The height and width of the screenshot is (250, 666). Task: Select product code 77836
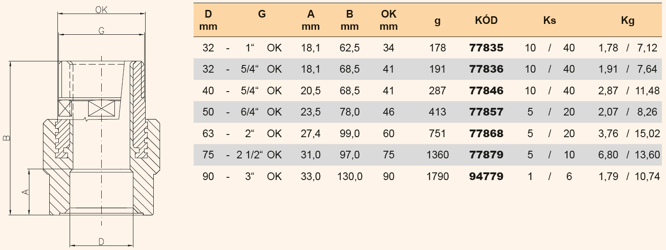(x=486, y=69)
